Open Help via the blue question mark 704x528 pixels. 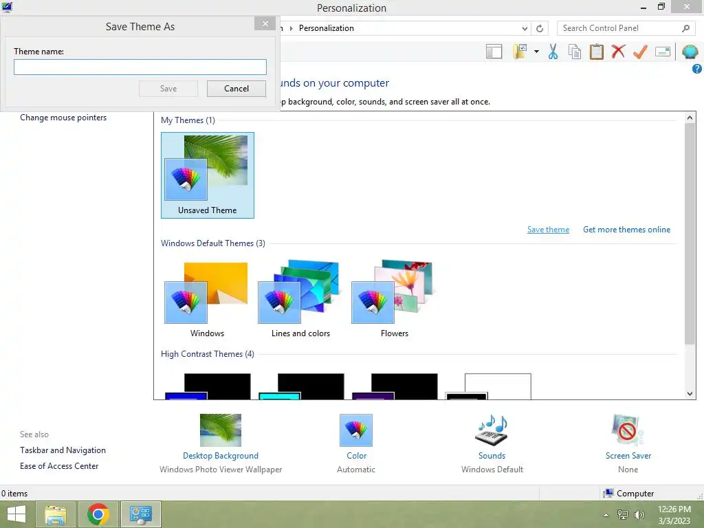(x=697, y=69)
